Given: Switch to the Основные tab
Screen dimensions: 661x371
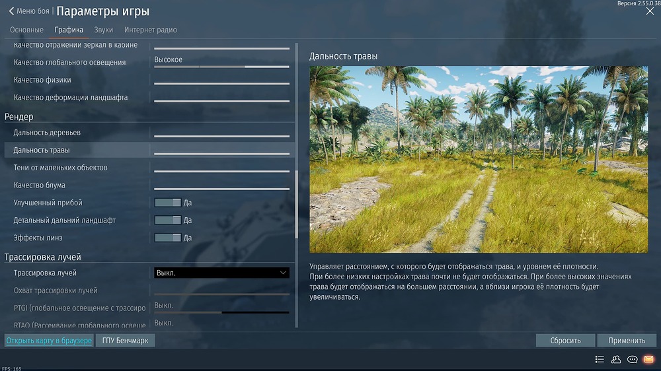Looking at the screenshot, I should pos(26,30).
